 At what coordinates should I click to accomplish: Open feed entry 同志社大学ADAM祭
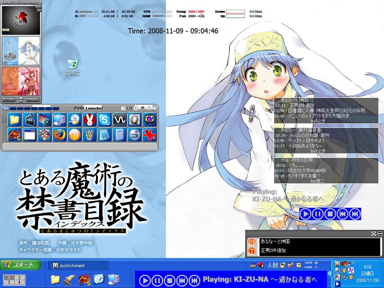(307, 171)
